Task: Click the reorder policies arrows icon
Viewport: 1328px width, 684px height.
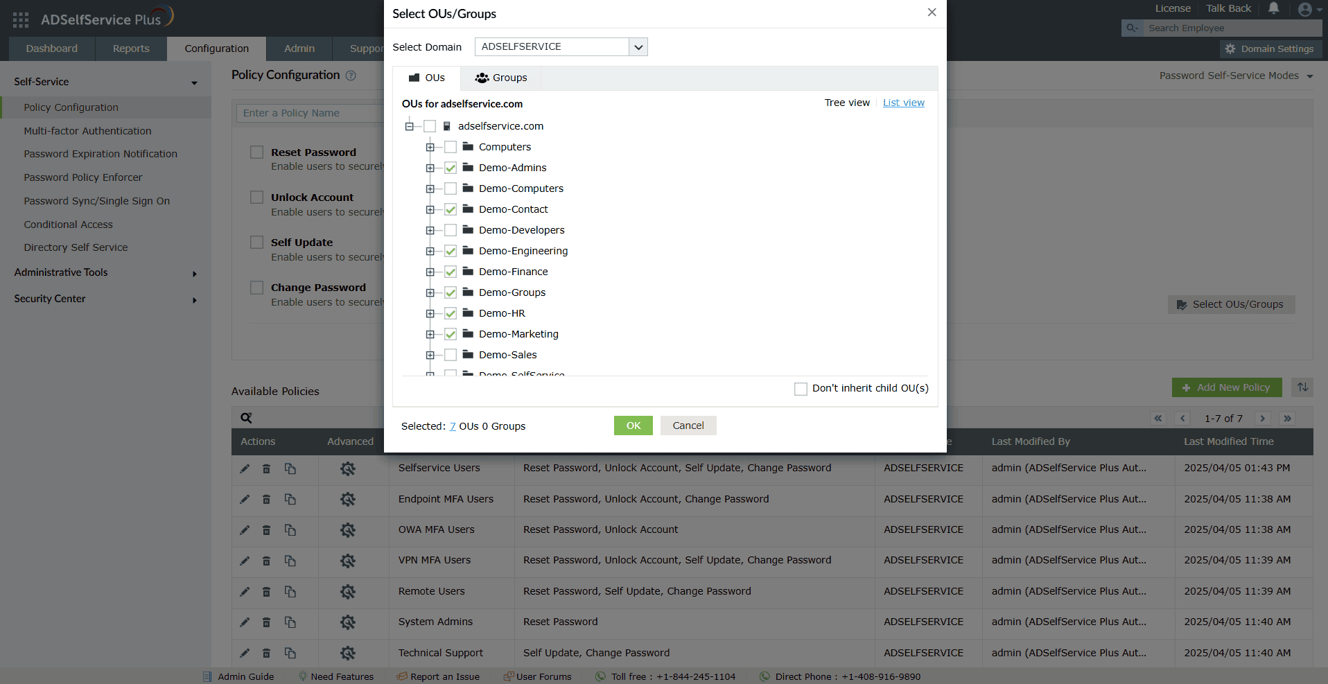Action: (1303, 387)
